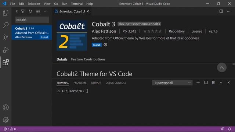Open extensions sidebar more actions menu
The height and width of the screenshot is (132, 235).
(46, 11)
